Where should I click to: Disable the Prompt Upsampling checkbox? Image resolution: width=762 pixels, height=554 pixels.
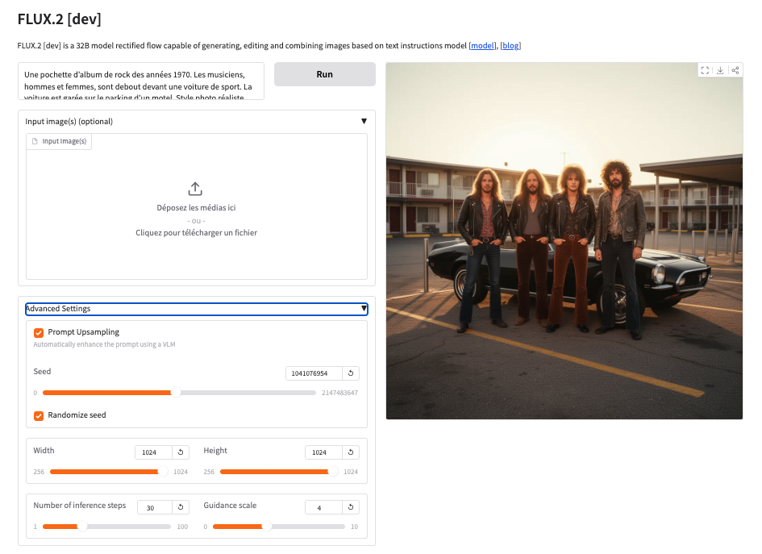pos(39,332)
